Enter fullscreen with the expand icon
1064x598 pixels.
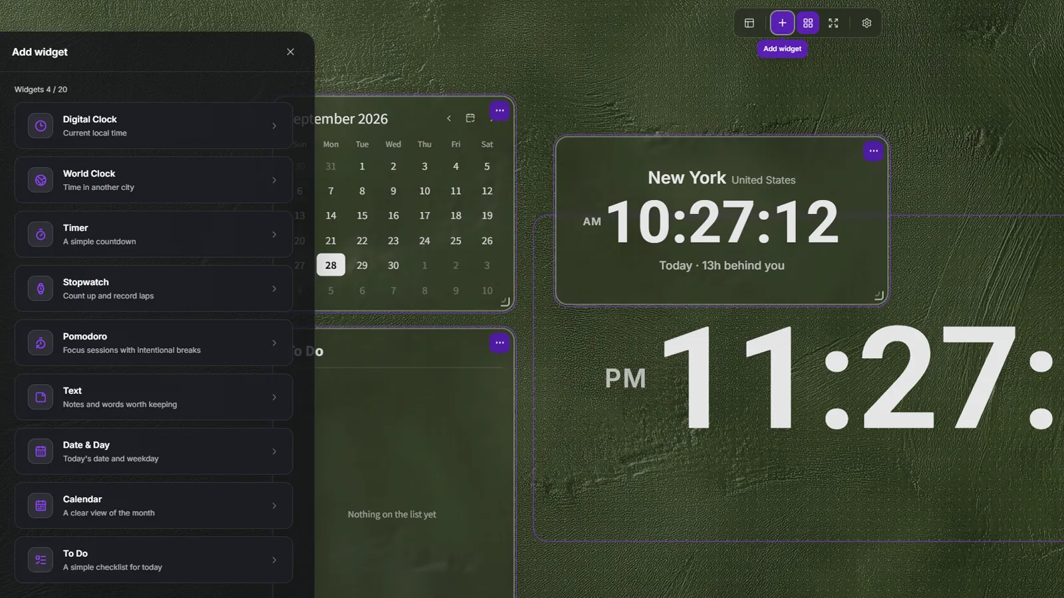tap(833, 23)
